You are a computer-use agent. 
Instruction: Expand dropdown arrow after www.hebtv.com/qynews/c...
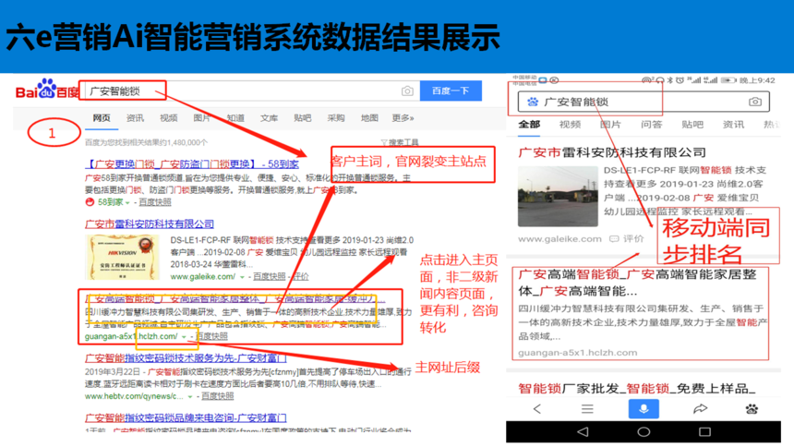pos(190,396)
